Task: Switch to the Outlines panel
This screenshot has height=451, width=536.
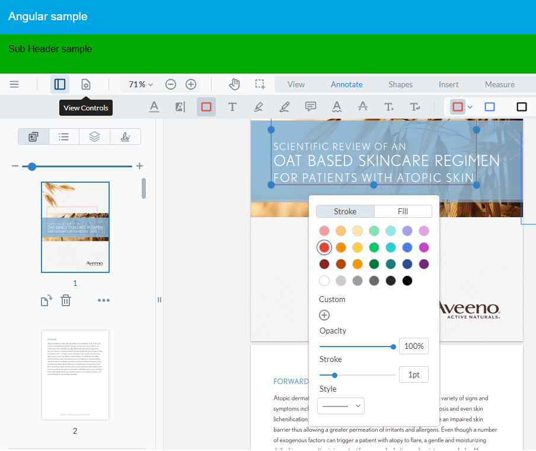Action: (x=63, y=136)
